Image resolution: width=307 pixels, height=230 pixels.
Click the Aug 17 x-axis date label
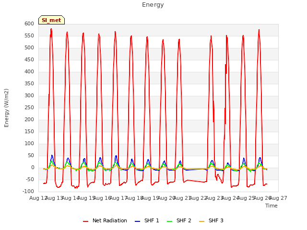[x=118, y=198]
